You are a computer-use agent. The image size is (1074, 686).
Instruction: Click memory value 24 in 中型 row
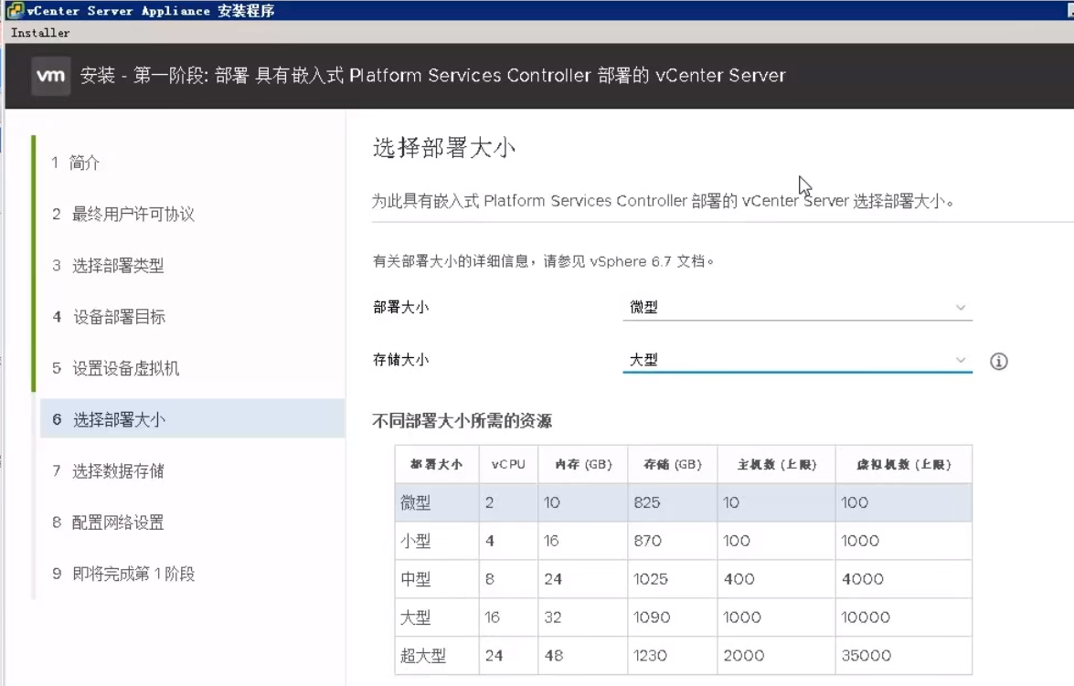point(553,579)
